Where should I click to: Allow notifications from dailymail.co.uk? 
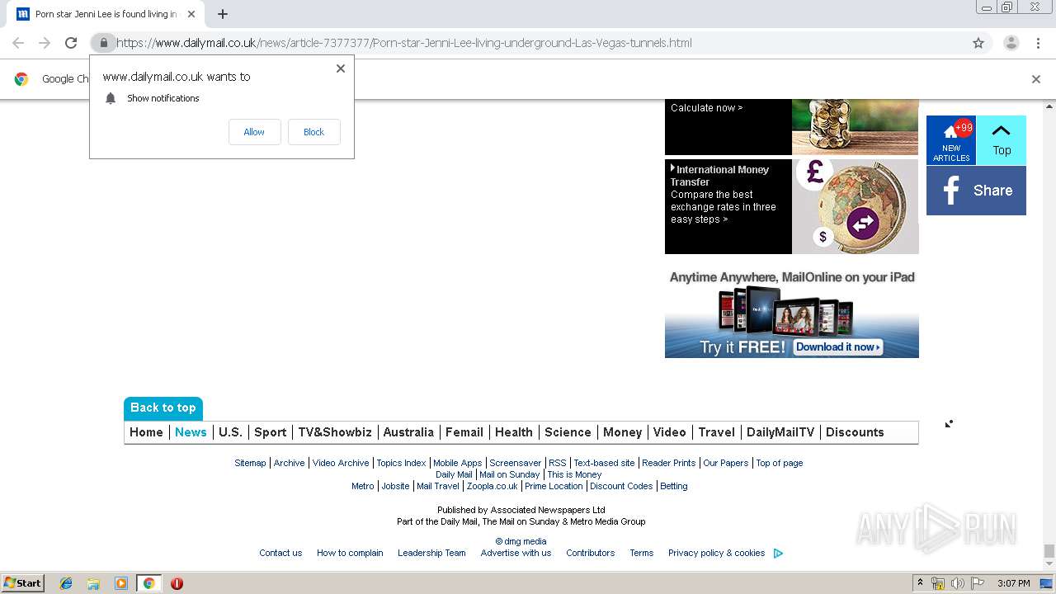254,132
